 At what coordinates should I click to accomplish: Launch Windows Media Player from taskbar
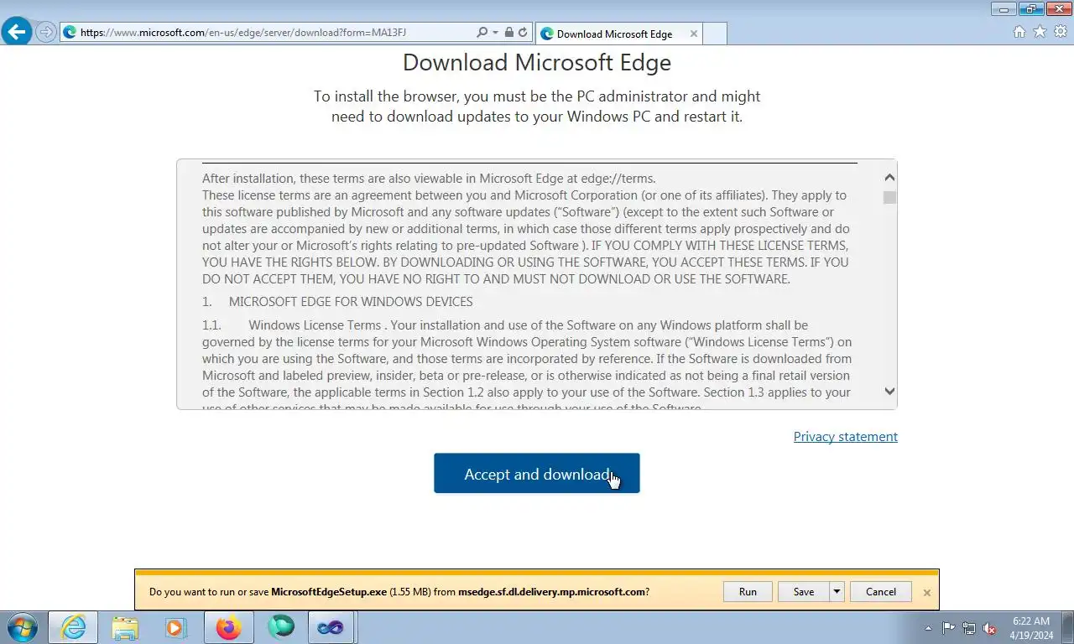pos(176,627)
